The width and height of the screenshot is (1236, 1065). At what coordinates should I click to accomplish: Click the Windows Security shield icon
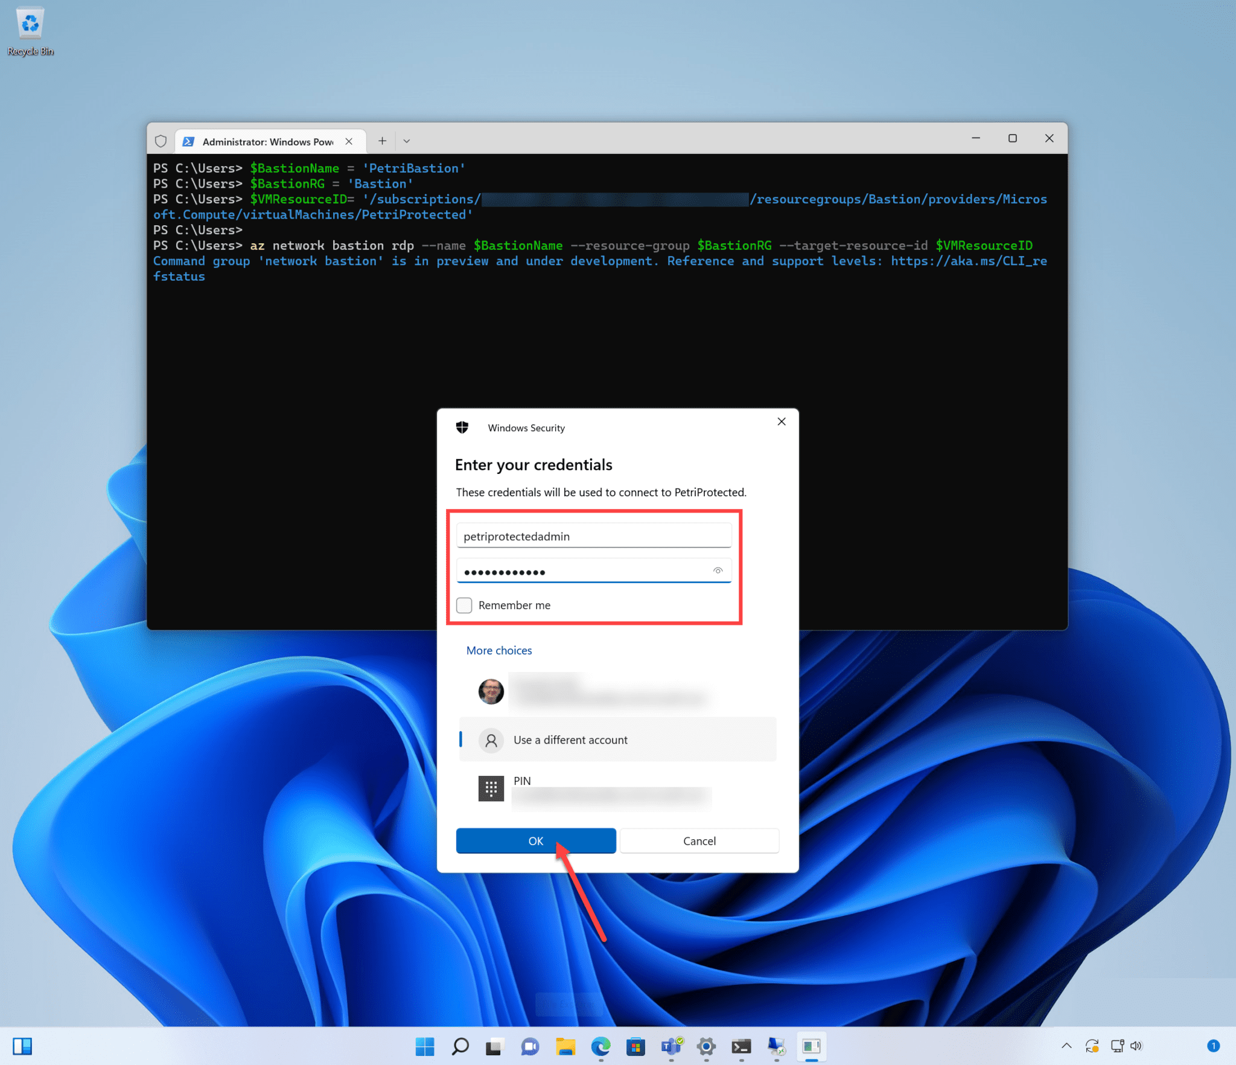point(462,427)
